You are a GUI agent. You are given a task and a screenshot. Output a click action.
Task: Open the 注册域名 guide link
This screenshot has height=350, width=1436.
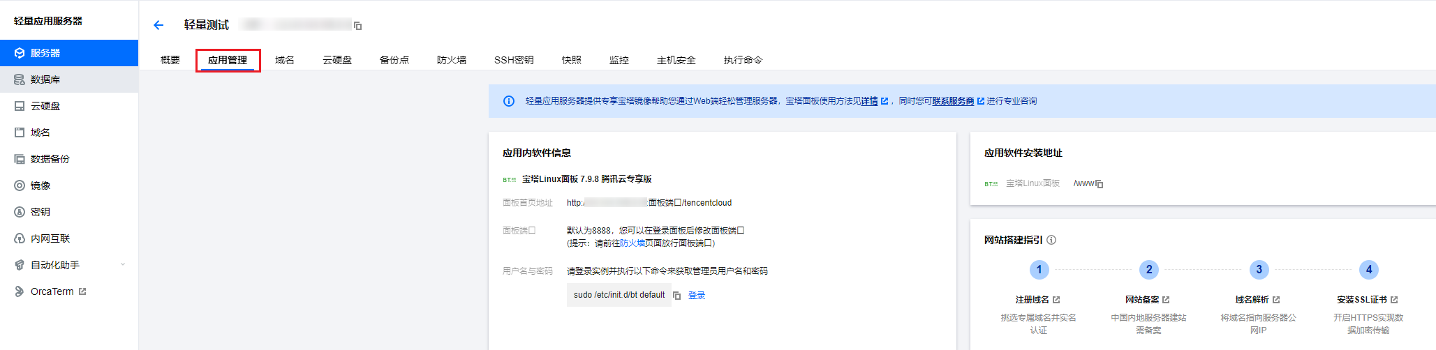[1032, 300]
